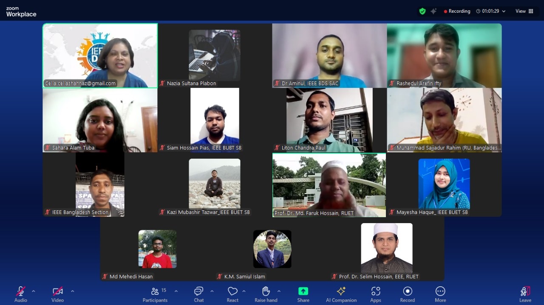Open the More options menu
The height and width of the screenshot is (305, 544).
pyautogui.click(x=440, y=294)
